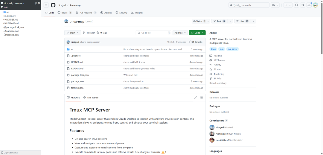323x155 pixels.
Task: Open the create new plus menu
Action: (288, 5)
